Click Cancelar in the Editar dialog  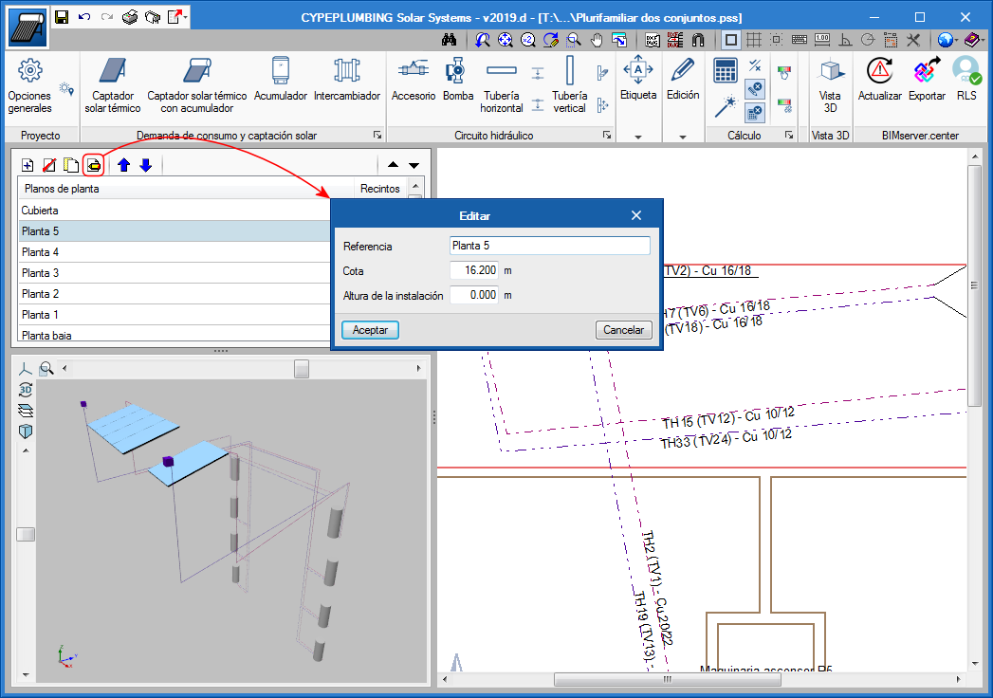(x=623, y=330)
